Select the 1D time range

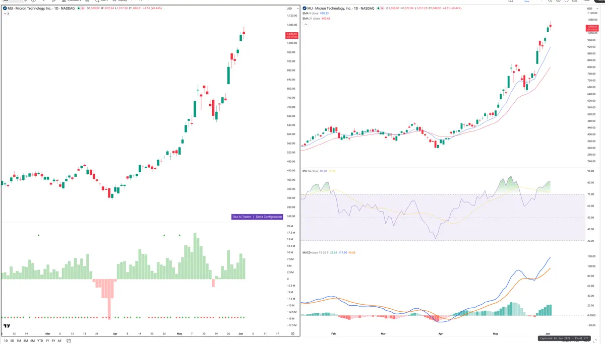[6, 341]
